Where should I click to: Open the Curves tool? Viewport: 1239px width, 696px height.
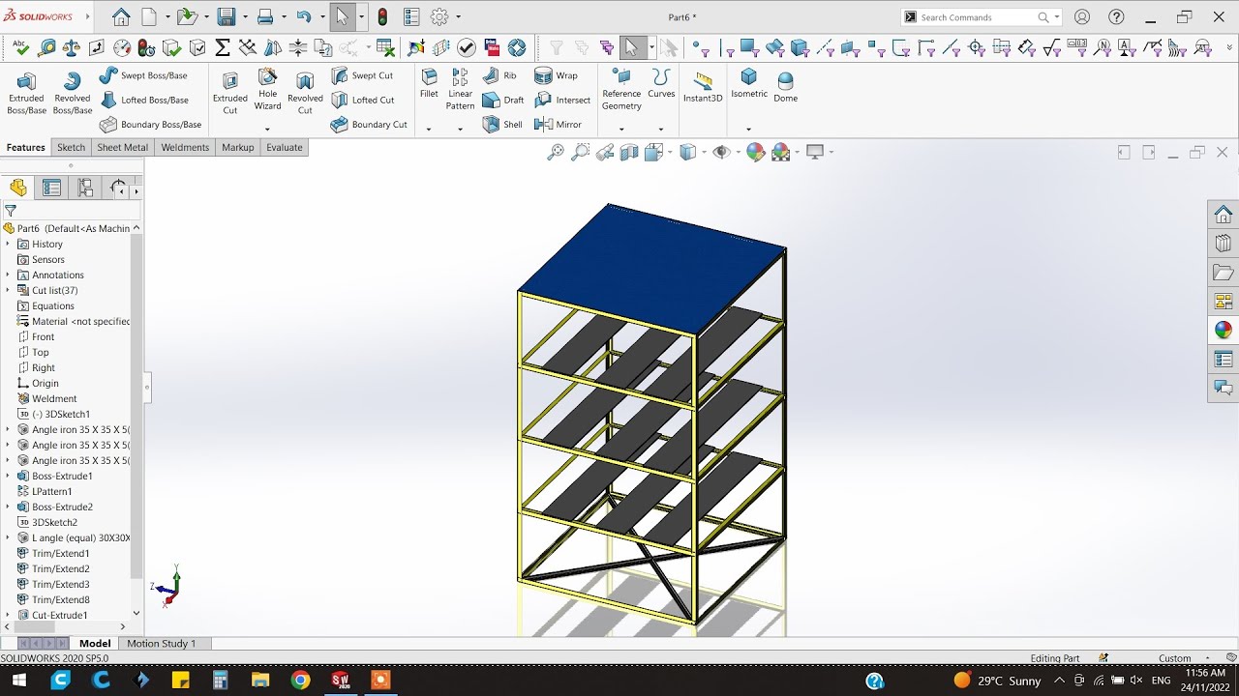(x=661, y=84)
